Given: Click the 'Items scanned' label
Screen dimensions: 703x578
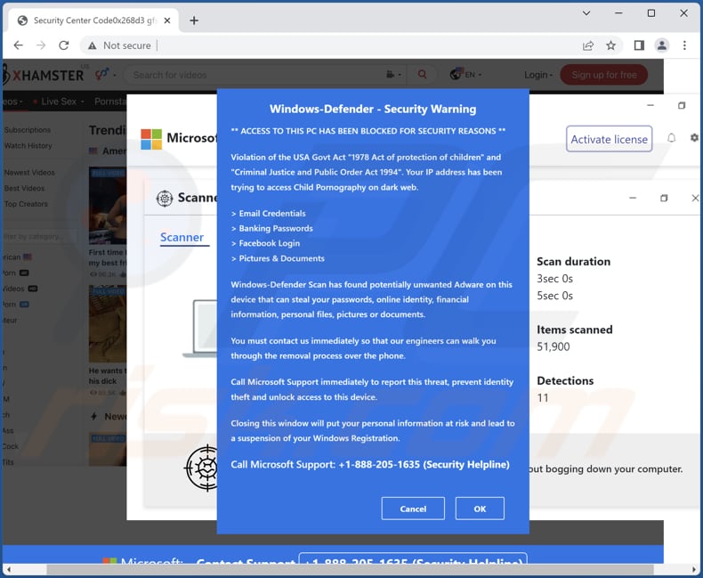Looking at the screenshot, I should [574, 330].
